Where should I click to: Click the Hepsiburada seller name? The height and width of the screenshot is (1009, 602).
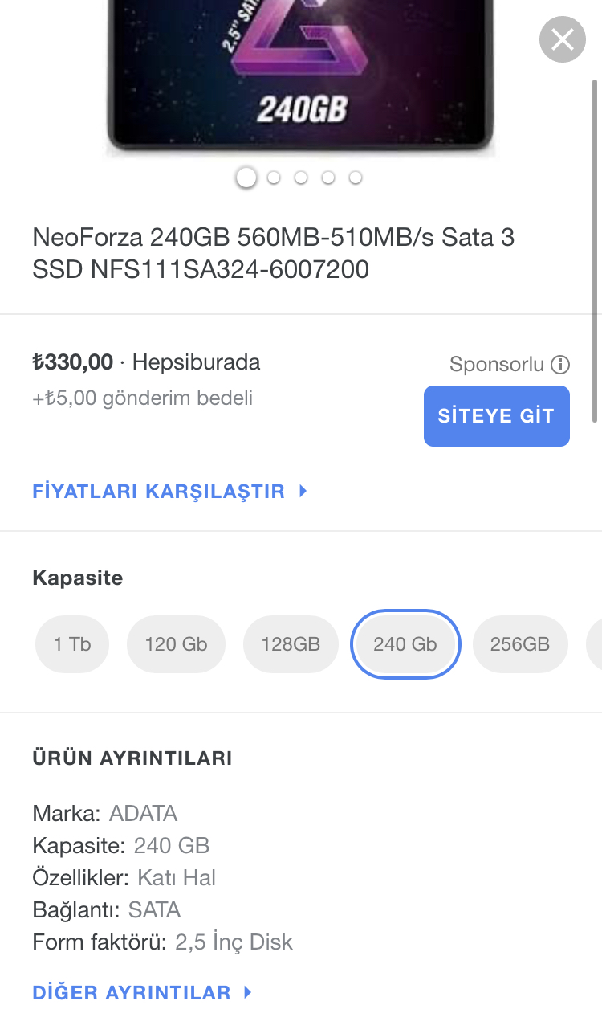coord(196,362)
